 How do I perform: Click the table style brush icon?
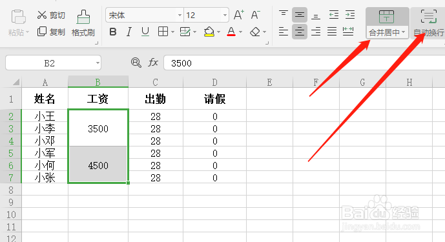pos(185,32)
